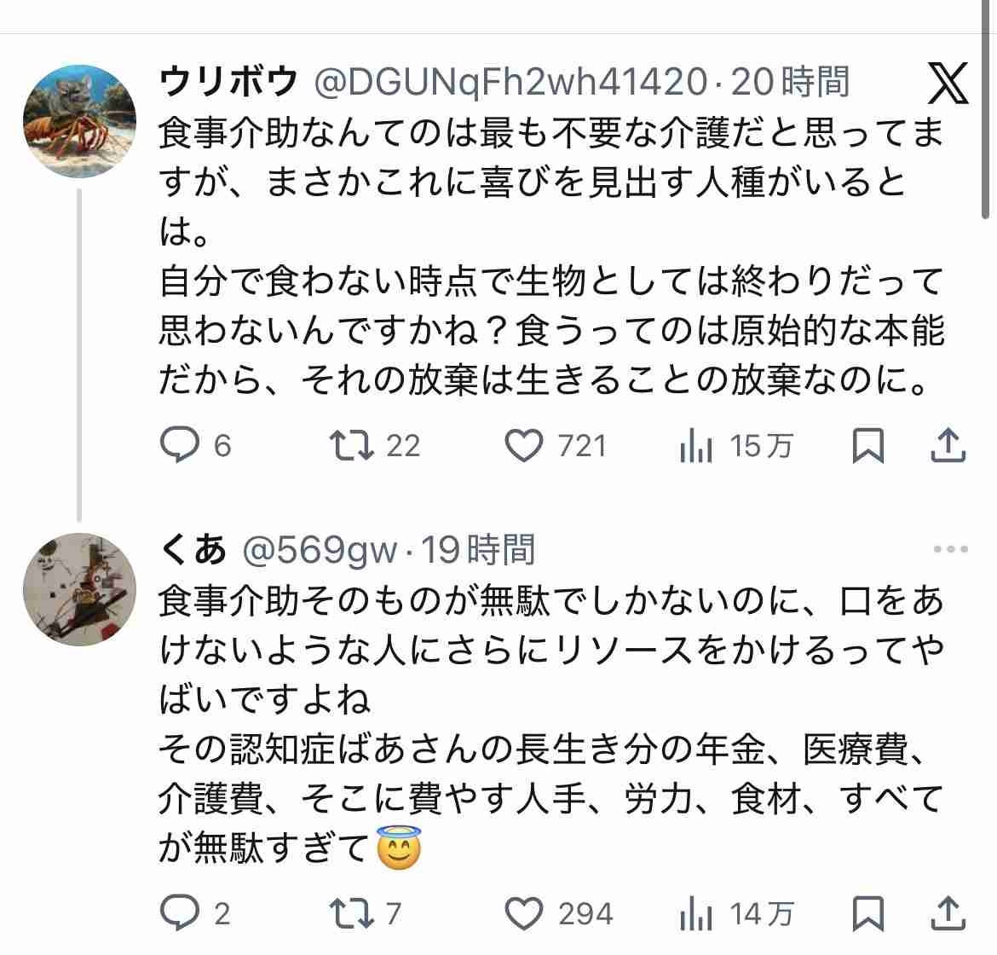Open the @569gw handle link
Viewport: 997px width, 955px height.
(320, 551)
